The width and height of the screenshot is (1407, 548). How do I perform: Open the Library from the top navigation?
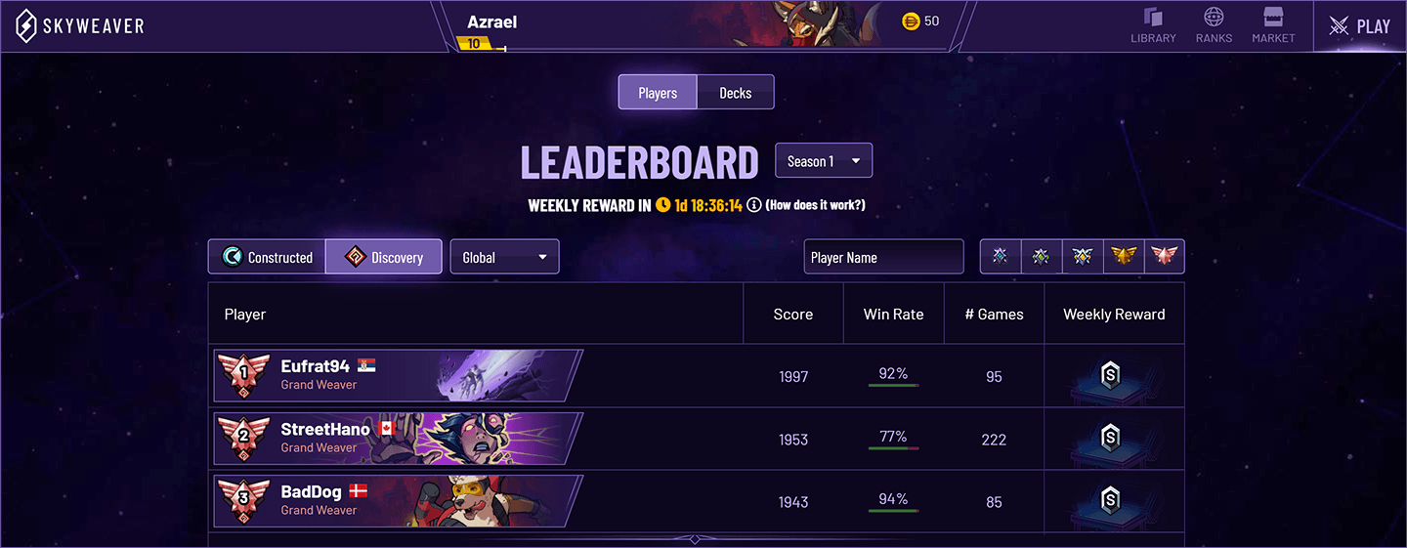pos(1153,25)
